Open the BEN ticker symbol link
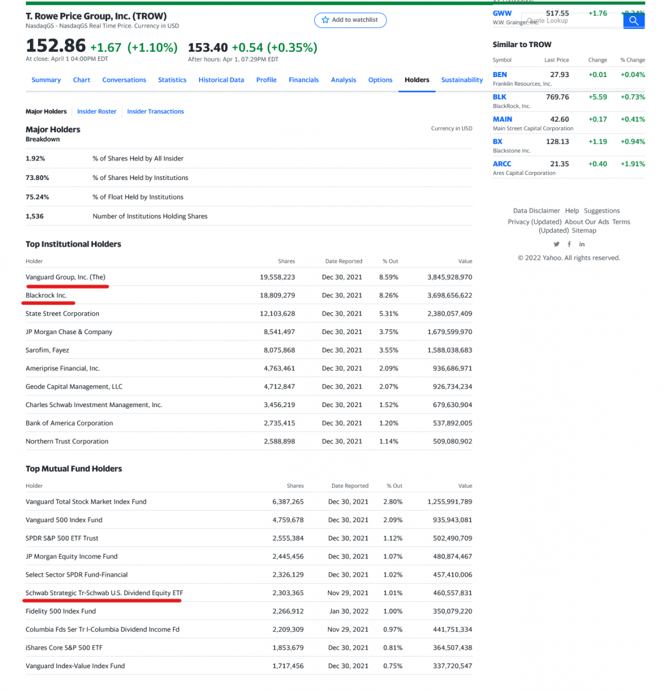 pyautogui.click(x=499, y=75)
